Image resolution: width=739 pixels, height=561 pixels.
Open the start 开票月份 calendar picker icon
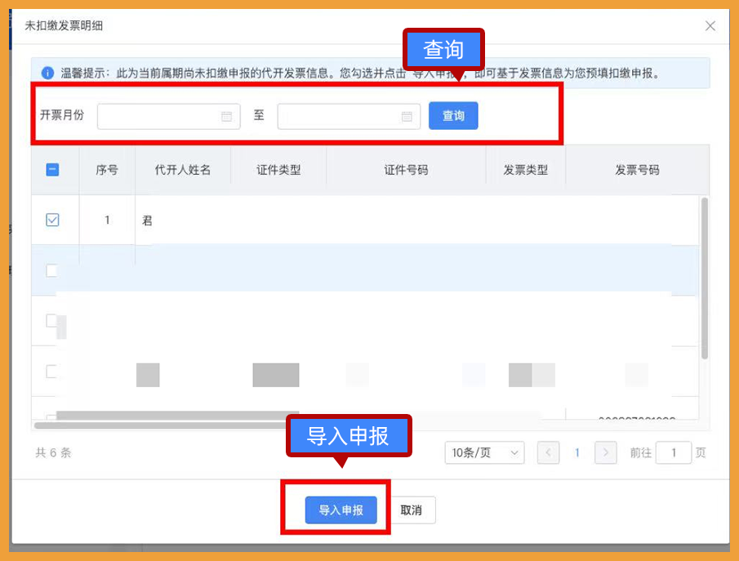click(x=227, y=116)
